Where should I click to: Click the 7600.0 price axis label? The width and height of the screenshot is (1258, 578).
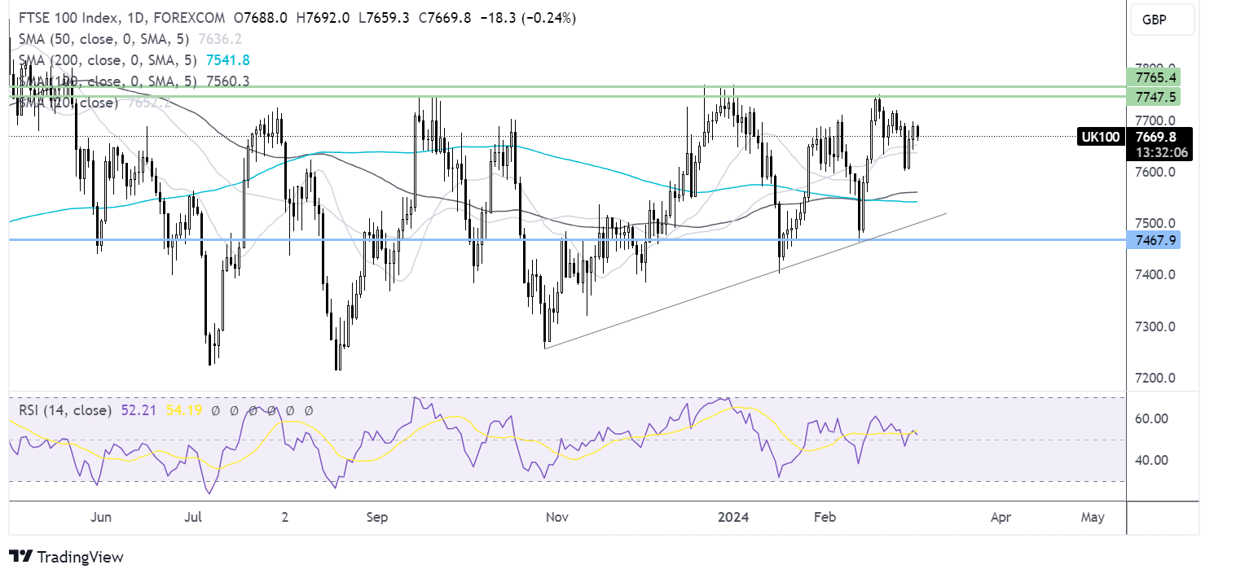coord(1156,173)
